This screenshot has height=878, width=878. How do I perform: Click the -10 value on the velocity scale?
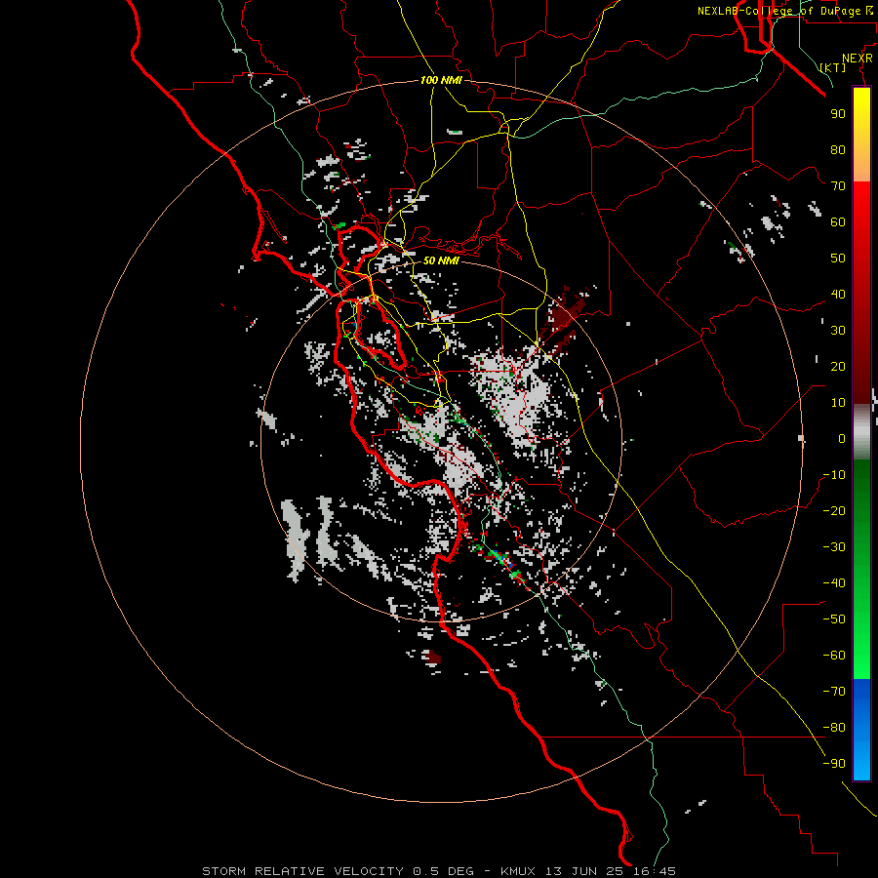coord(834,475)
